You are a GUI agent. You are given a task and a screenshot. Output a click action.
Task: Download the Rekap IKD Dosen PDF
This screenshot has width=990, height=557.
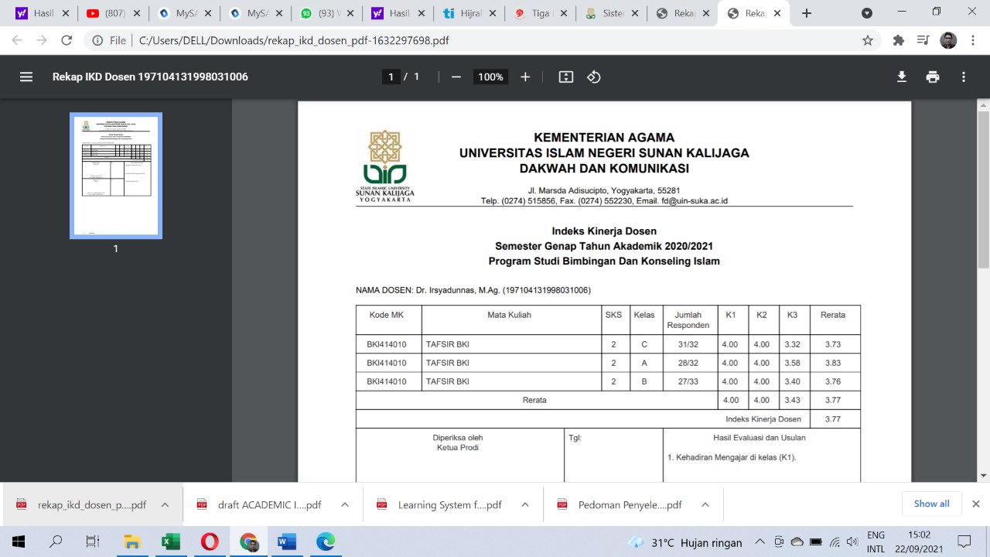coord(902,77)
